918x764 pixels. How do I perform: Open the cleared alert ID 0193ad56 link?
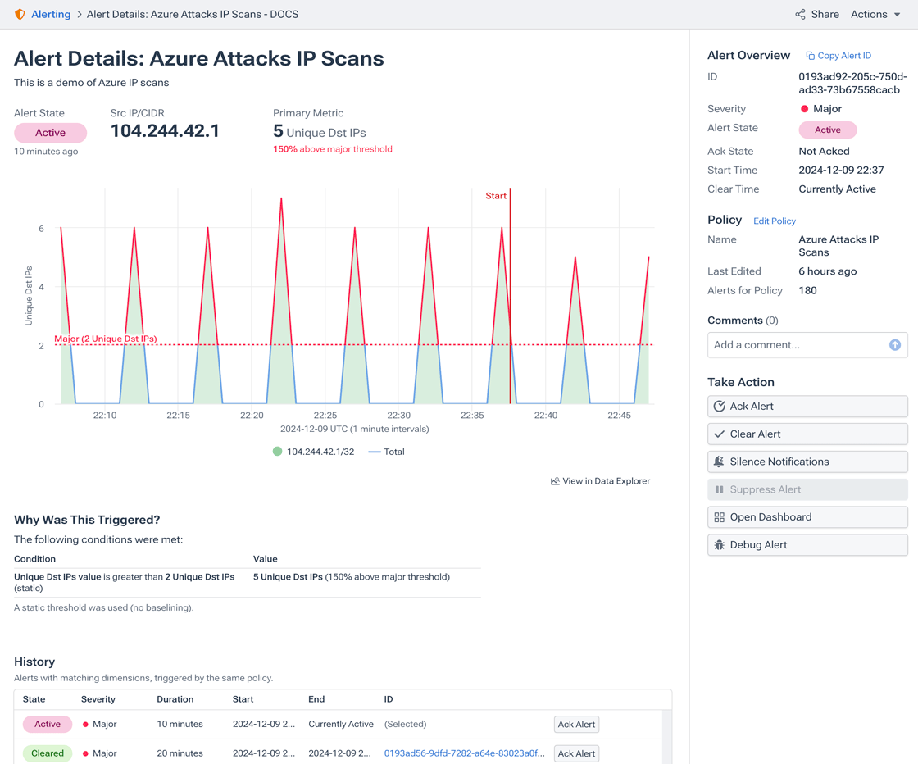464,753
